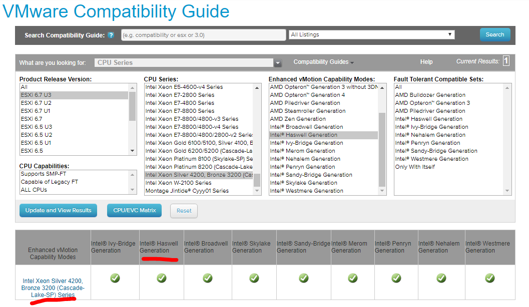
Task: Click green checkmark under Merom Generation column
Action: 353,278
